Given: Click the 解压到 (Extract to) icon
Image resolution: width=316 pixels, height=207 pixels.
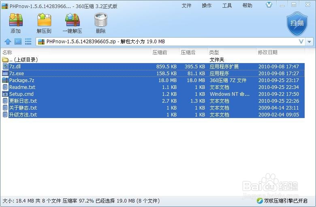Looking at the screenshot, I should tap(44, 20).
